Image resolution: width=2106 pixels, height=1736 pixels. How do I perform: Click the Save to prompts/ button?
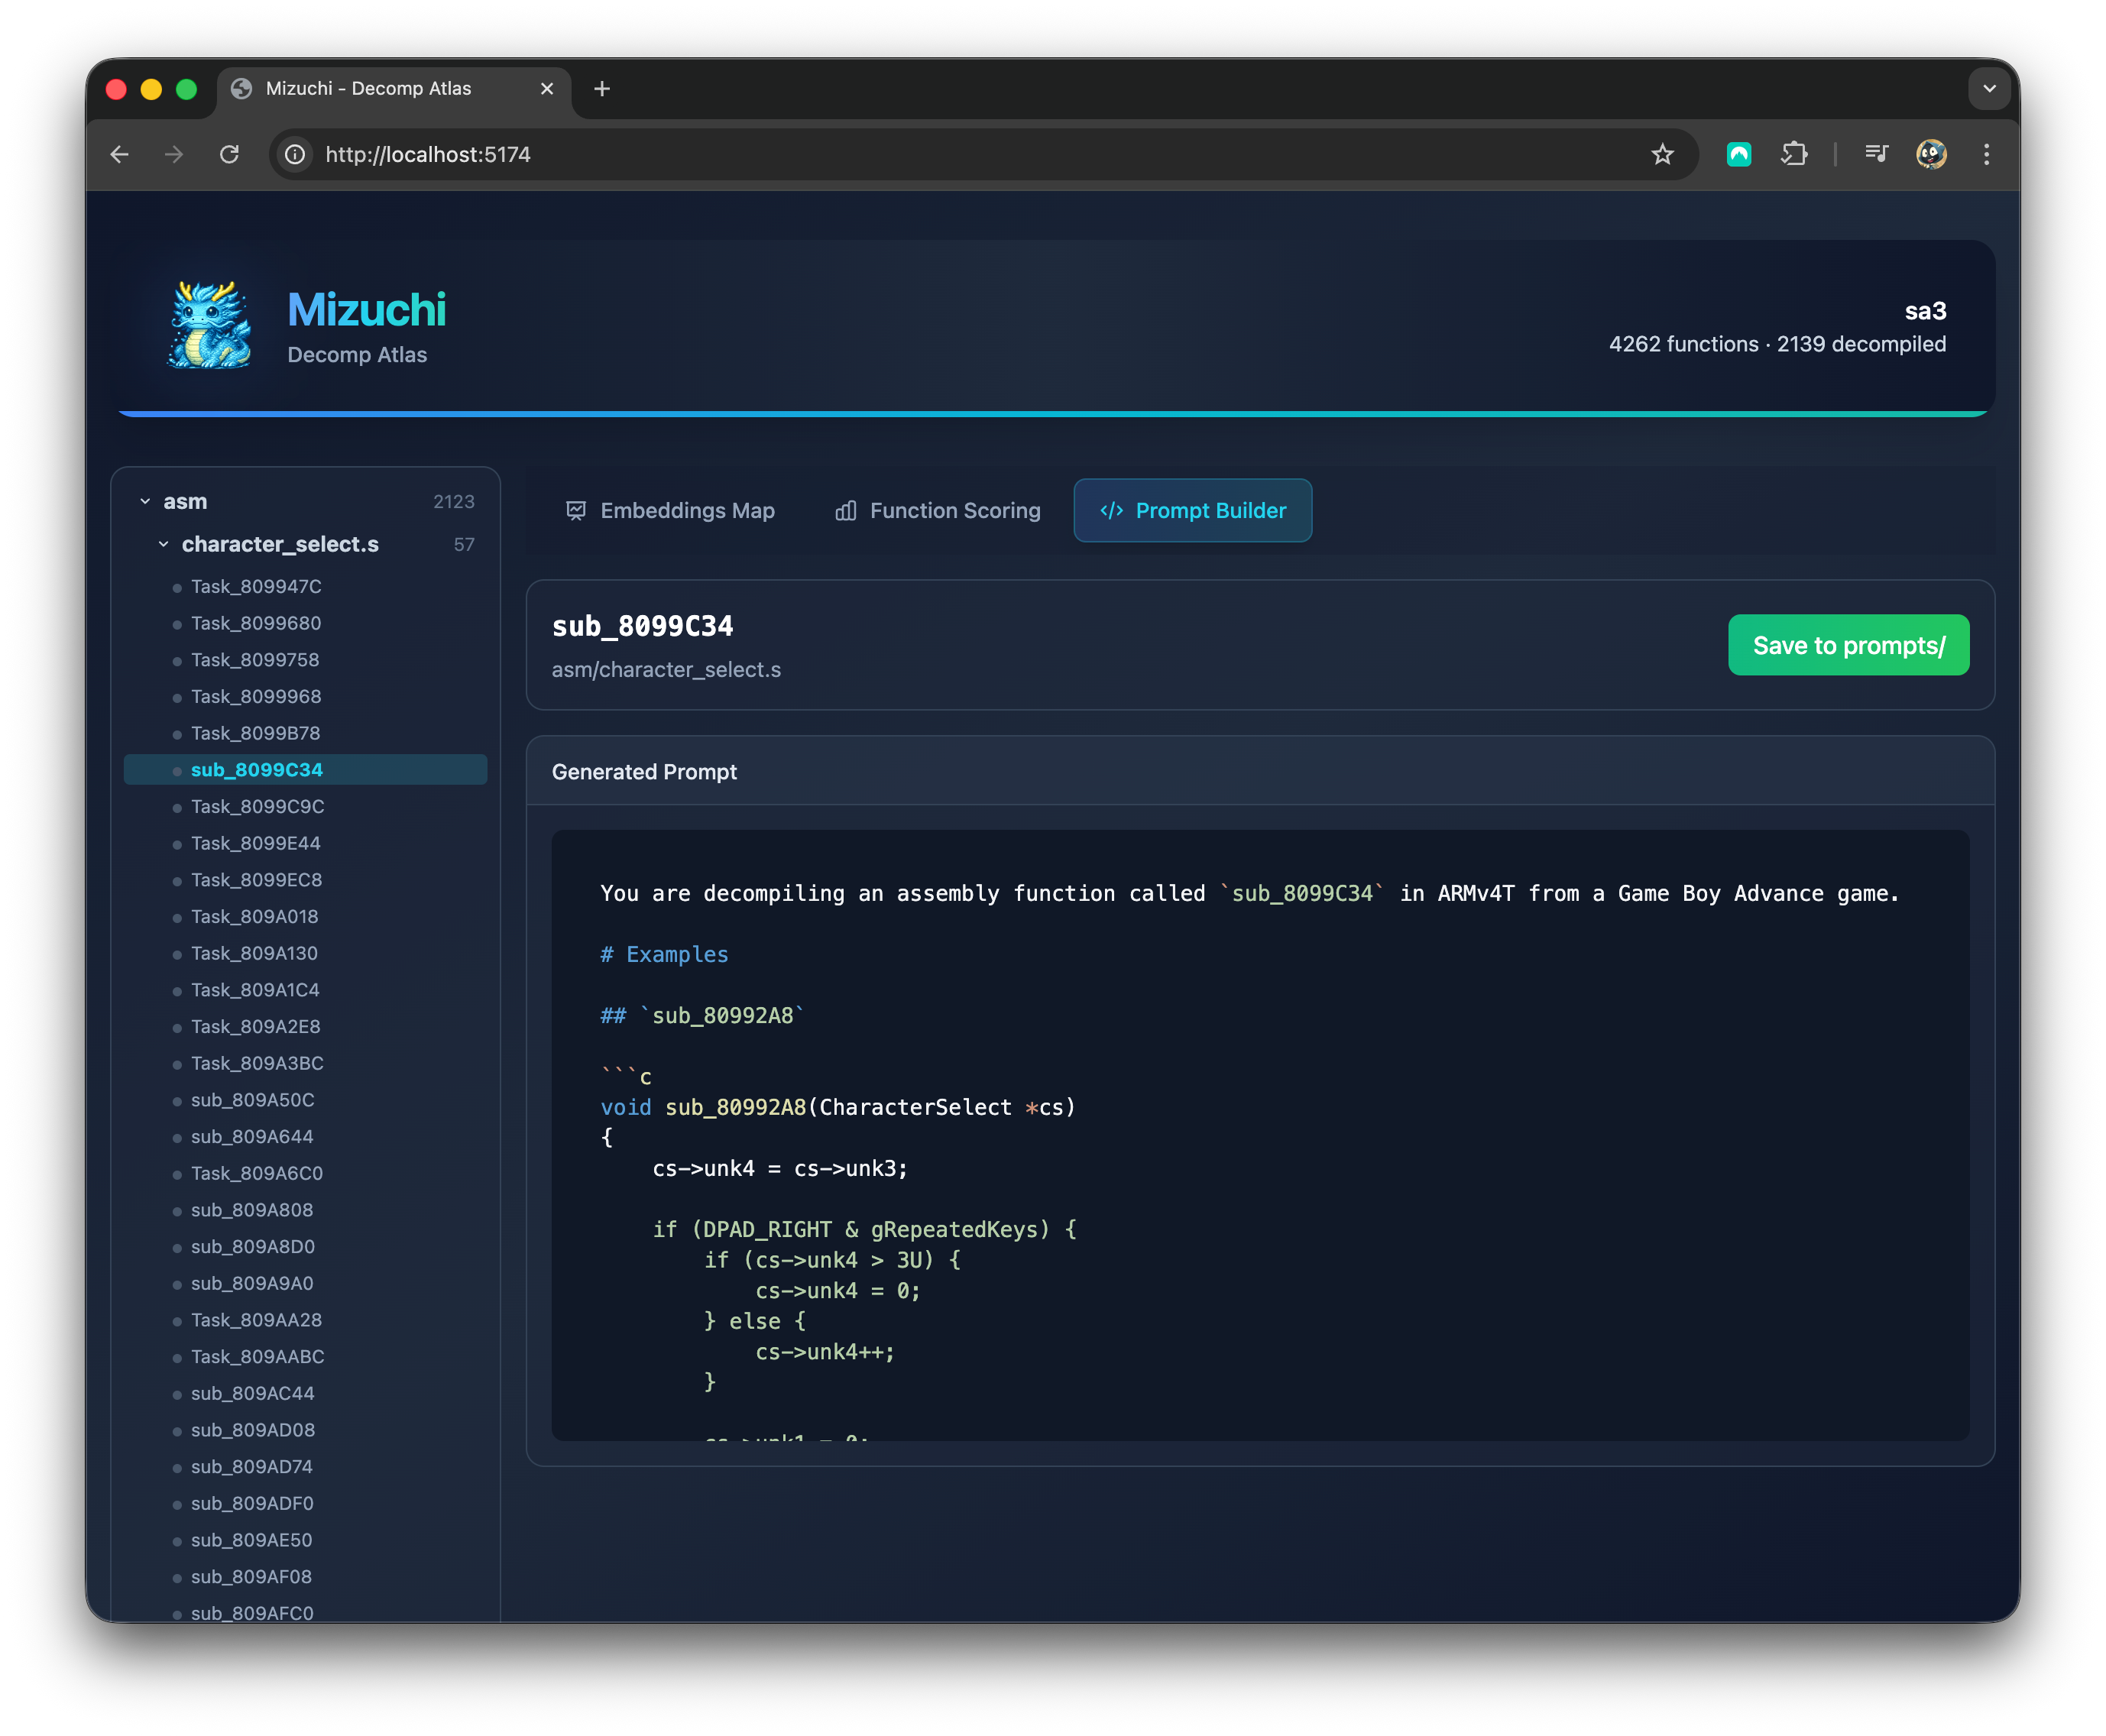click(x=1848, y=645)
